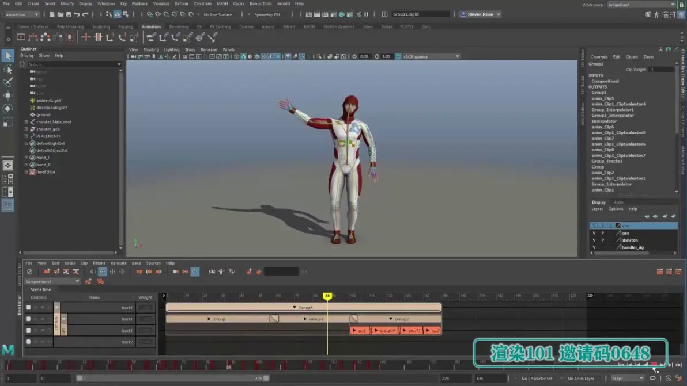Click the range slider bar showing 229
Viewport: 687px width, 386px height.
(x=173, y=379)
